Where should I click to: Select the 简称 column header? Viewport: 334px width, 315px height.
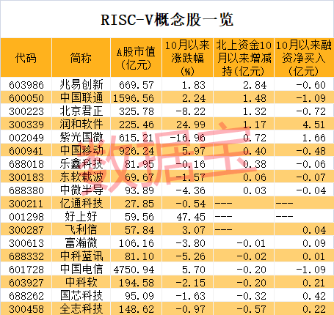pos(81,58)
